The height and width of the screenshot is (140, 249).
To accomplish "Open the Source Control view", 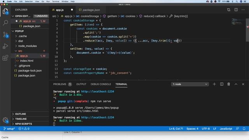I will 5,35.
